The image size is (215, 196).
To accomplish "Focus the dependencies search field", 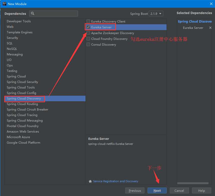I will click(53, 14).
